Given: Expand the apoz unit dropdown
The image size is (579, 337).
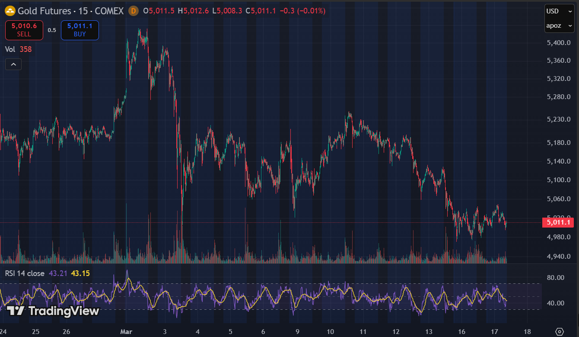Looking at the screenshot, I should point(559,26).
